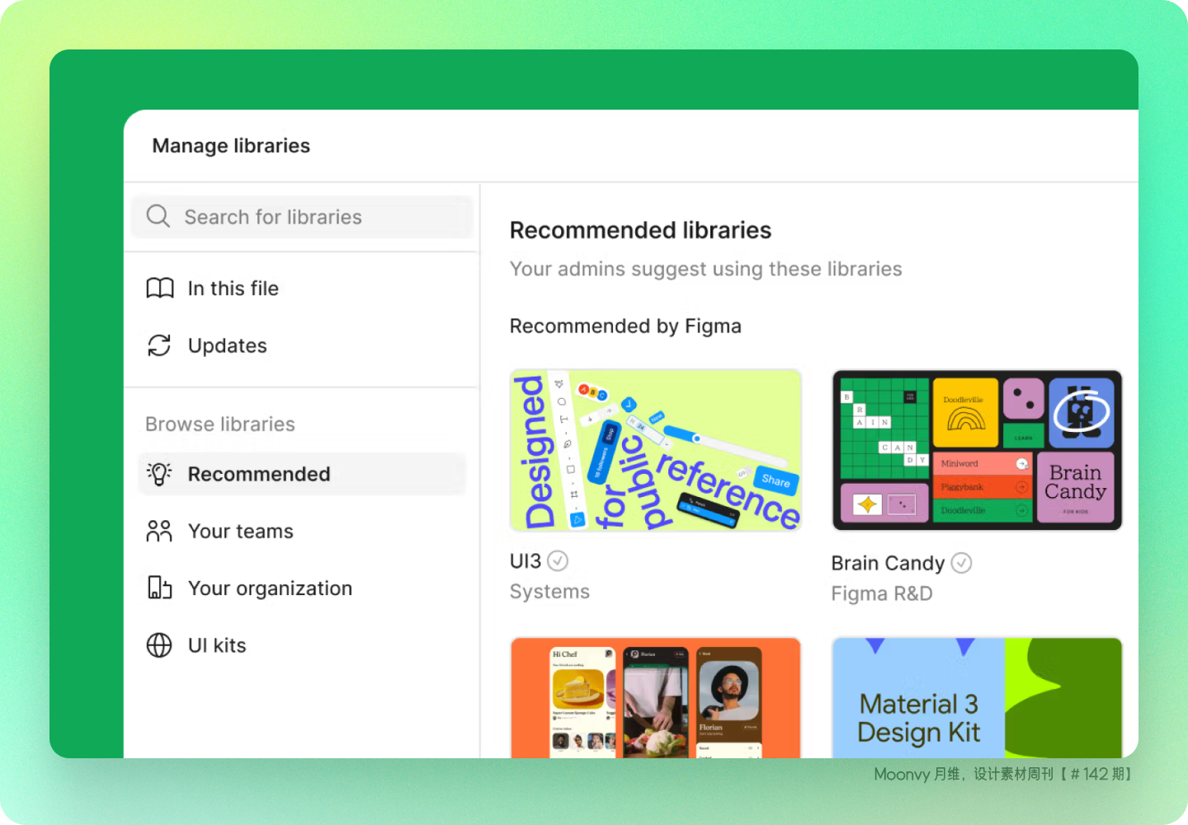1188x825 pixels.
Task: Click the globe icon beside UI kits
Action: [x=159, y=645]
